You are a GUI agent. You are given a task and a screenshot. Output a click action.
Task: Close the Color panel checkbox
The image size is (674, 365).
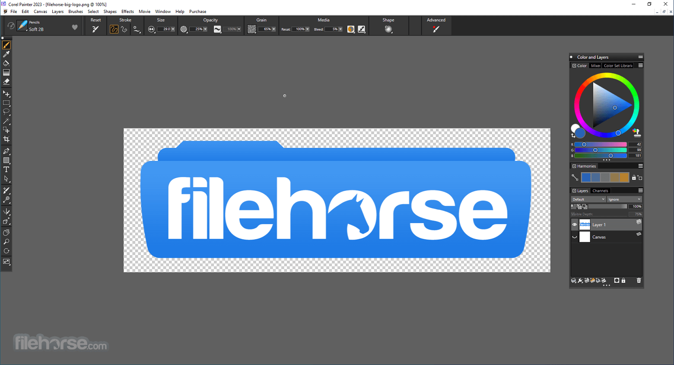(574, 66)
